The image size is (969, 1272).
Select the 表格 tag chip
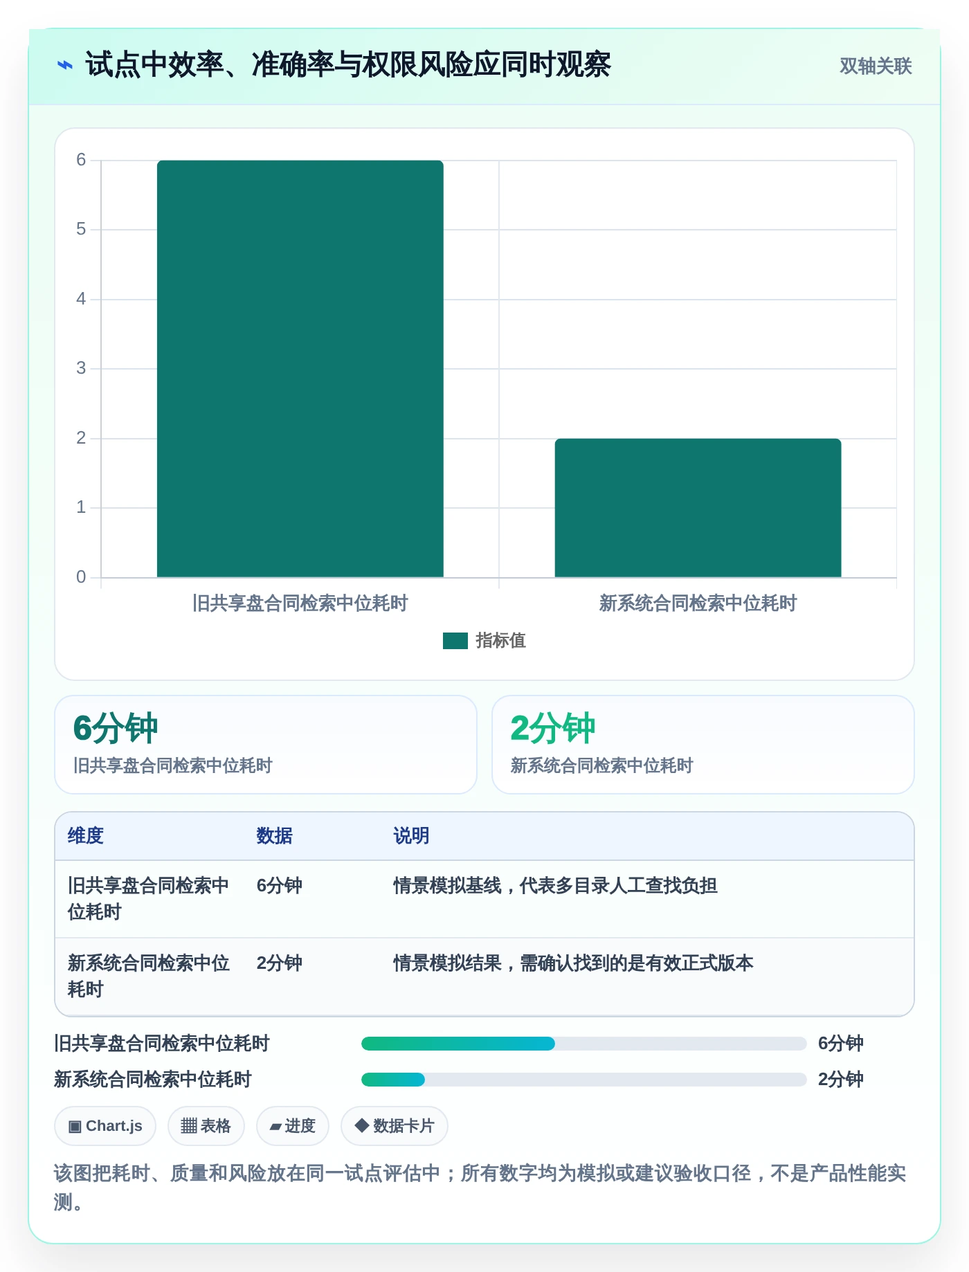[206, 1126]
